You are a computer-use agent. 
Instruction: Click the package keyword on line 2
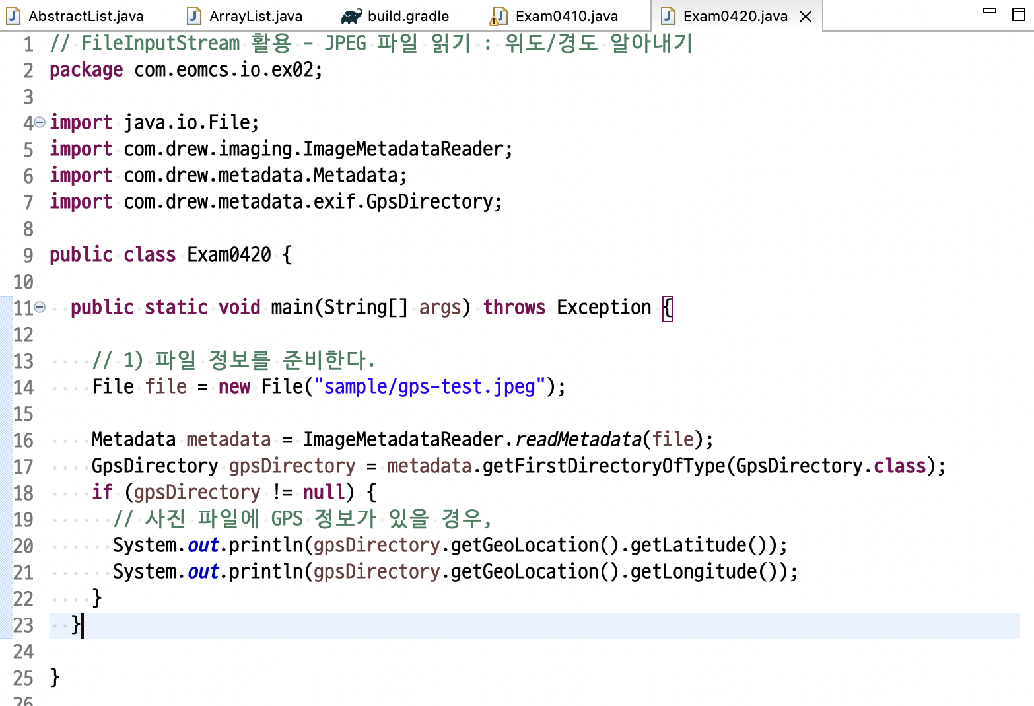86,70
